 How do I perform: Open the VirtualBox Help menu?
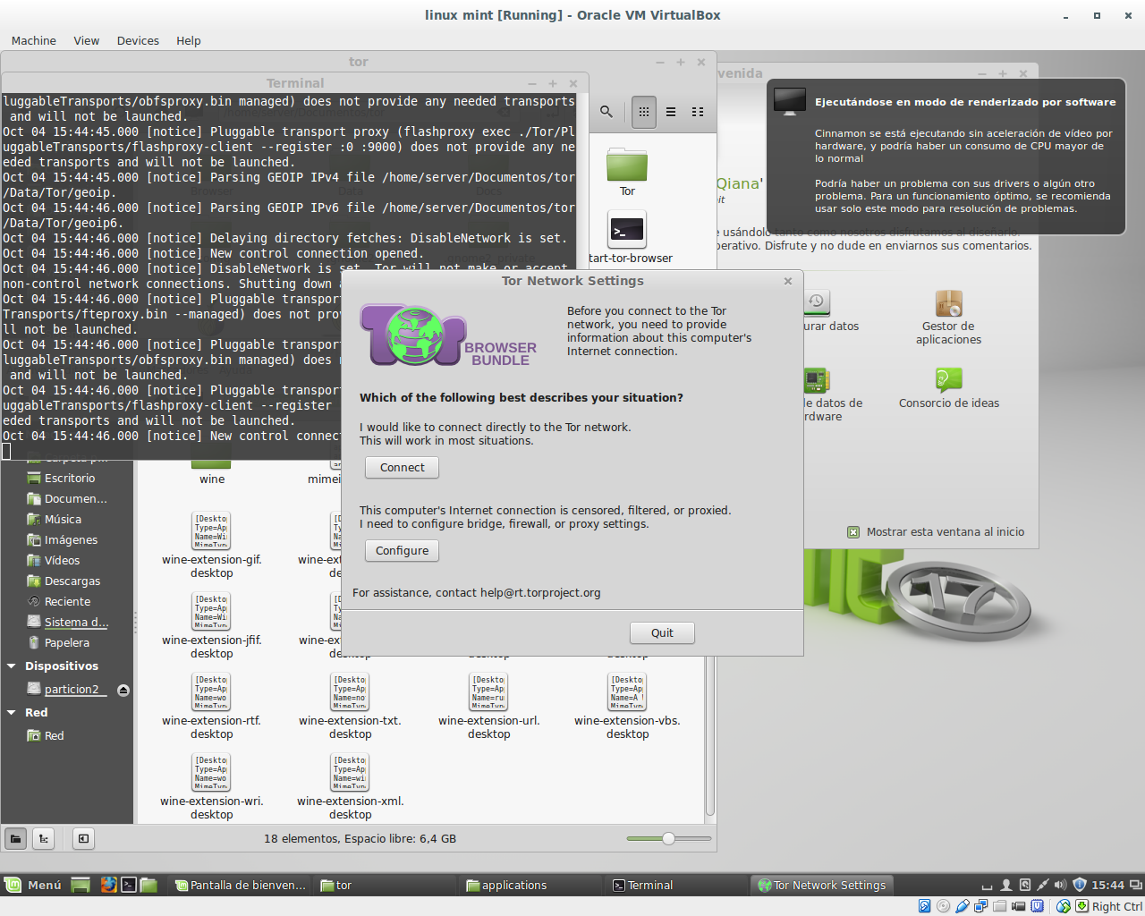(x=189, y=40)
